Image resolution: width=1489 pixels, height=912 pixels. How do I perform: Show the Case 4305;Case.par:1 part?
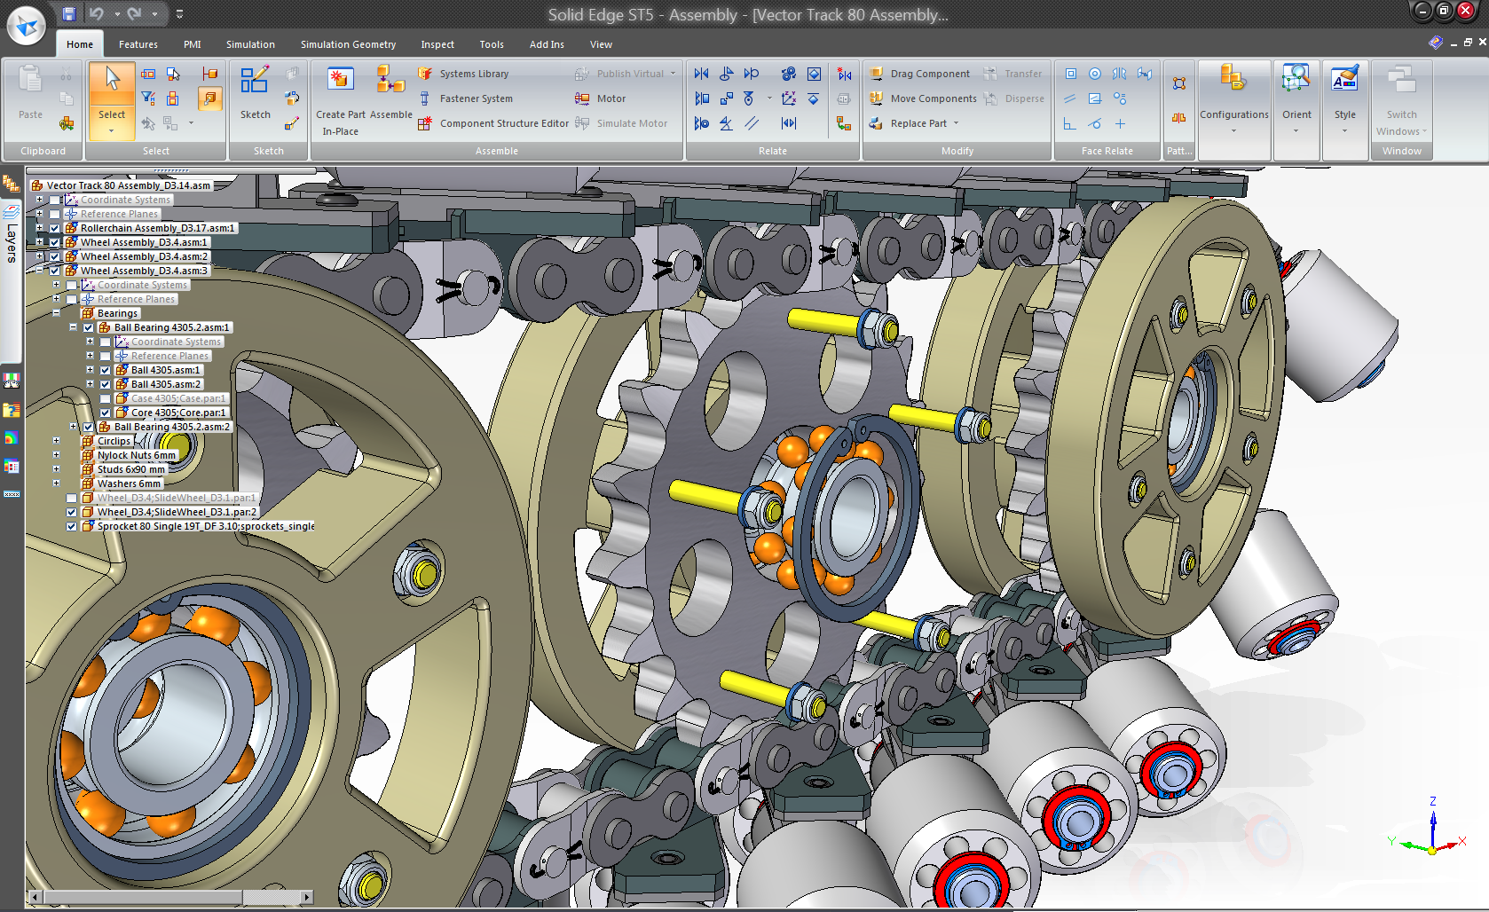click(106, 398)
